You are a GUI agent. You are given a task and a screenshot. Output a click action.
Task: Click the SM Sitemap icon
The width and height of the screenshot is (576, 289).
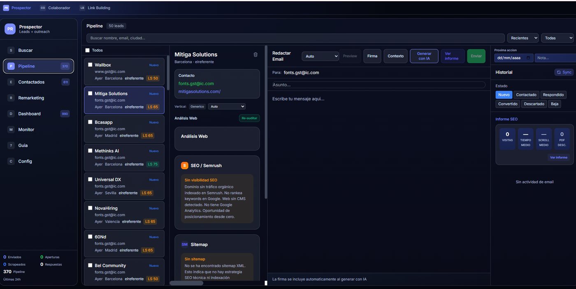pyautogui.click(x=185, y=244)
